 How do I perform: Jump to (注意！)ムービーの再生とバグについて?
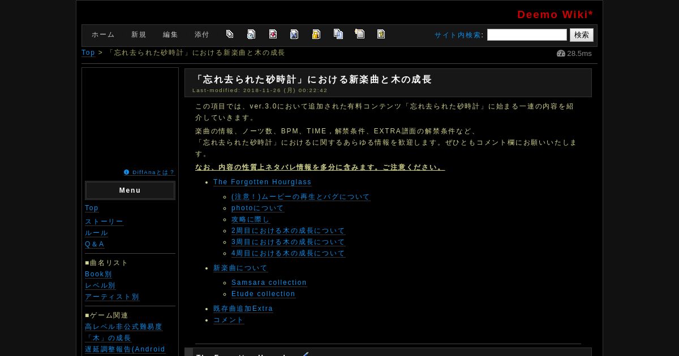pyautogui.click(x=300, y=197)
